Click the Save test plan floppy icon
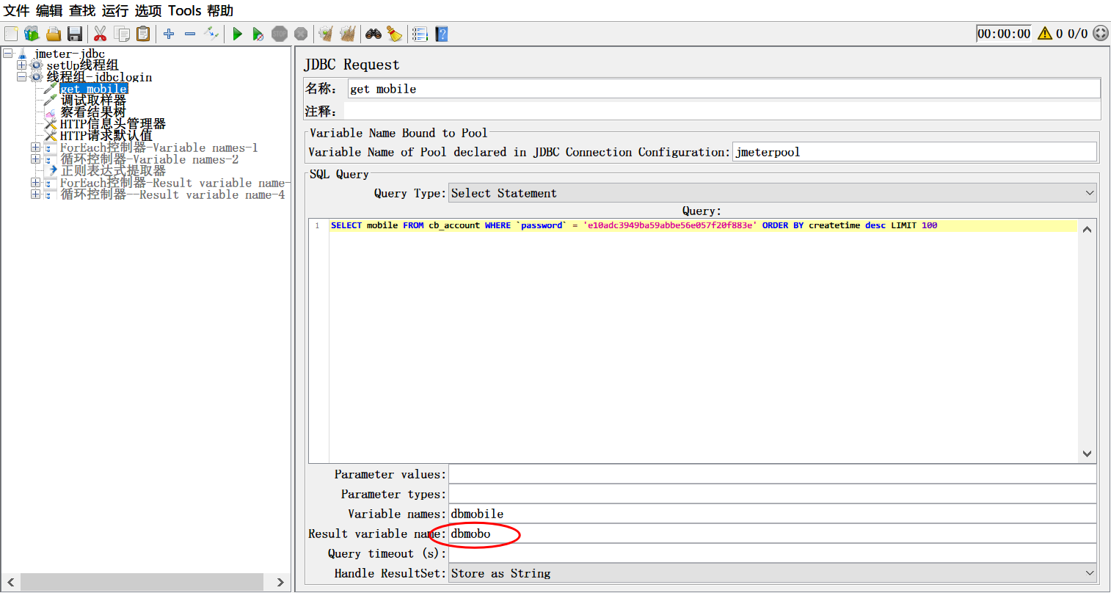This screenshot has width=1111, height=593. click(74, 34)
